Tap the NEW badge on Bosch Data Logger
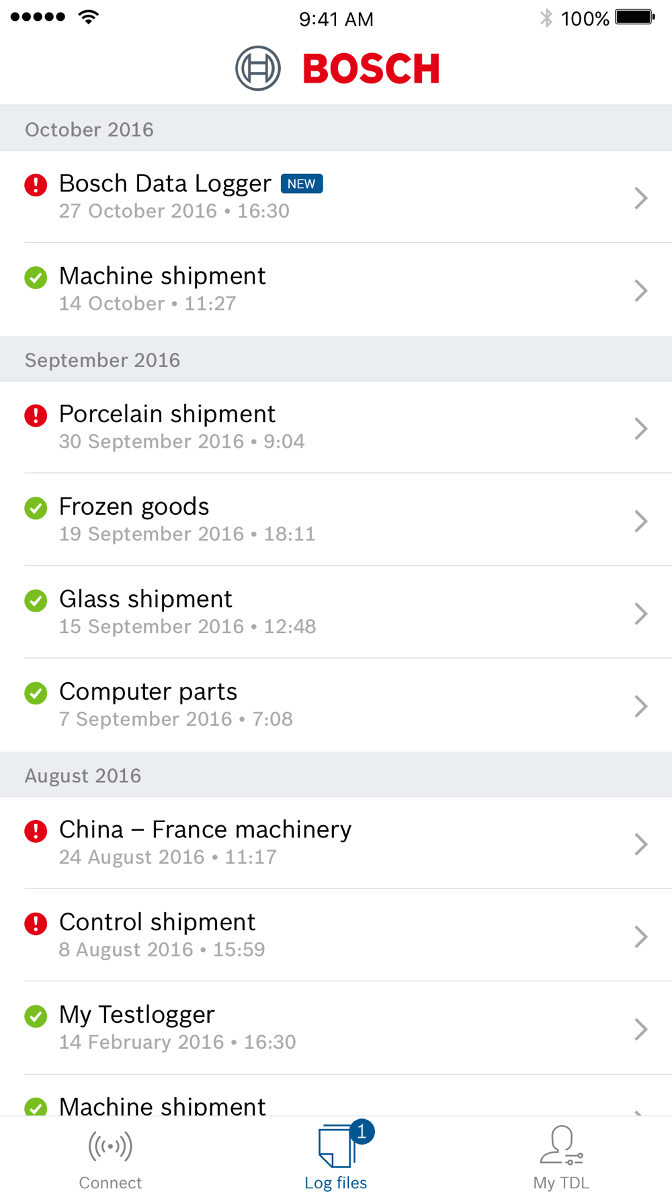Screen dimensions: 672x1195 pyautogui.click(x=302, y=184)
